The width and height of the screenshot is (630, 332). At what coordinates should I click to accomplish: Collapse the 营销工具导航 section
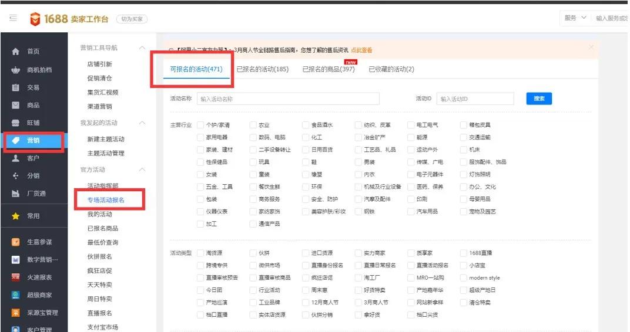click(142, 48)
